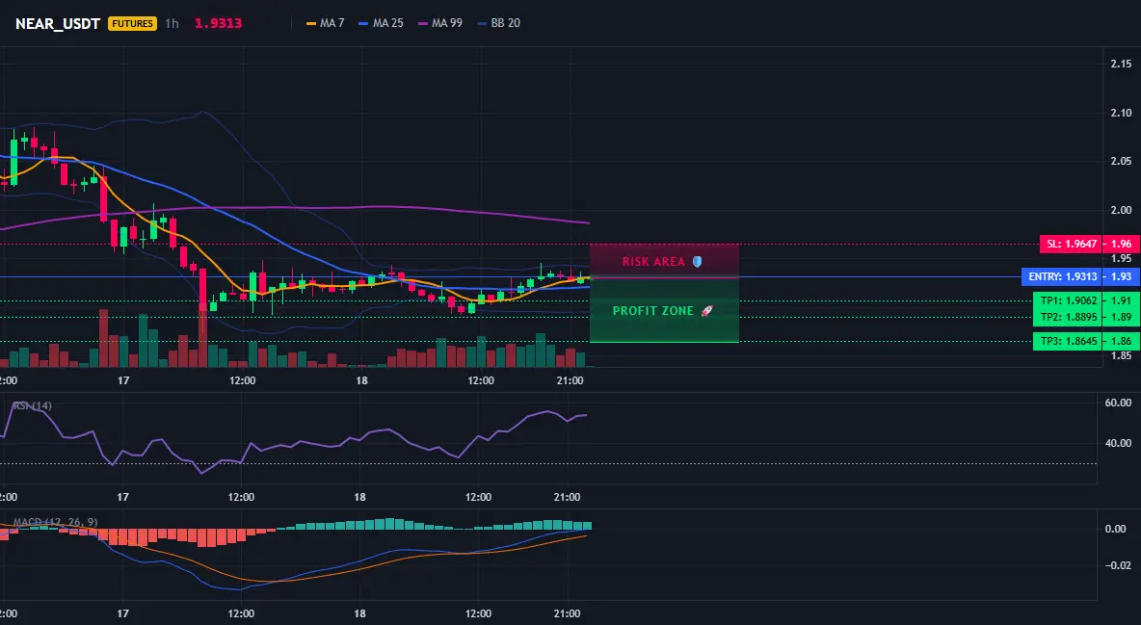Click the 2.15 value on price axis
Screen dimensions: 1141x625
click(x=1121, y=64)
